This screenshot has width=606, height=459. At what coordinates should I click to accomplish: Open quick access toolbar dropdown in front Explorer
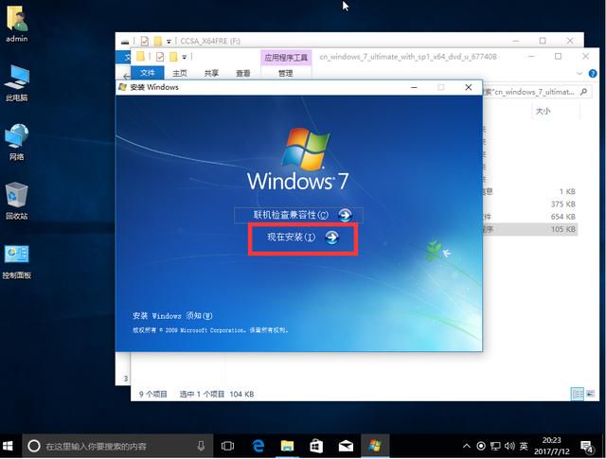[x=185, y=57]
